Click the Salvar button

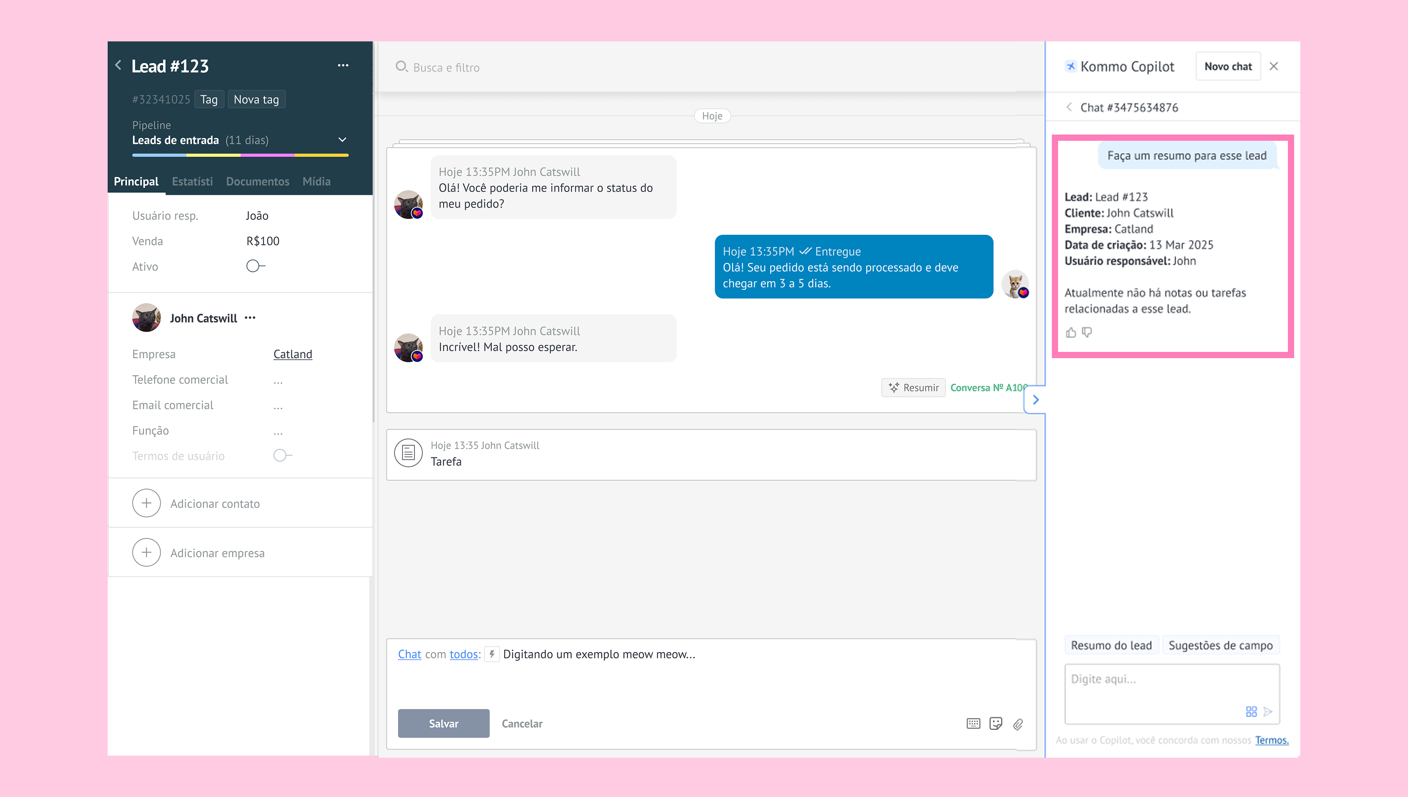(x=444, y=723)
